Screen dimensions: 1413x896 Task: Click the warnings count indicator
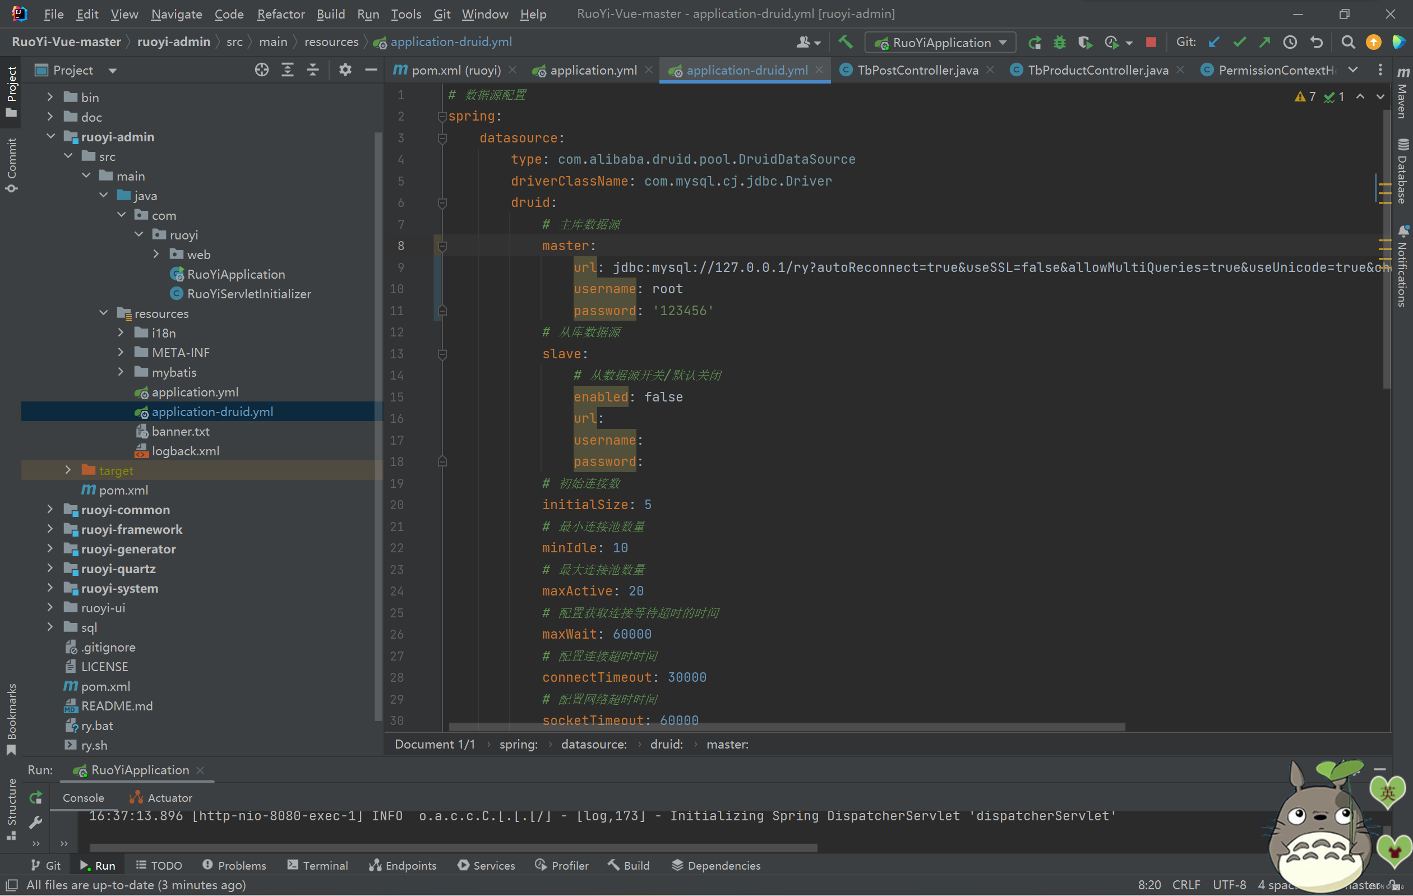coord(1305,97)
